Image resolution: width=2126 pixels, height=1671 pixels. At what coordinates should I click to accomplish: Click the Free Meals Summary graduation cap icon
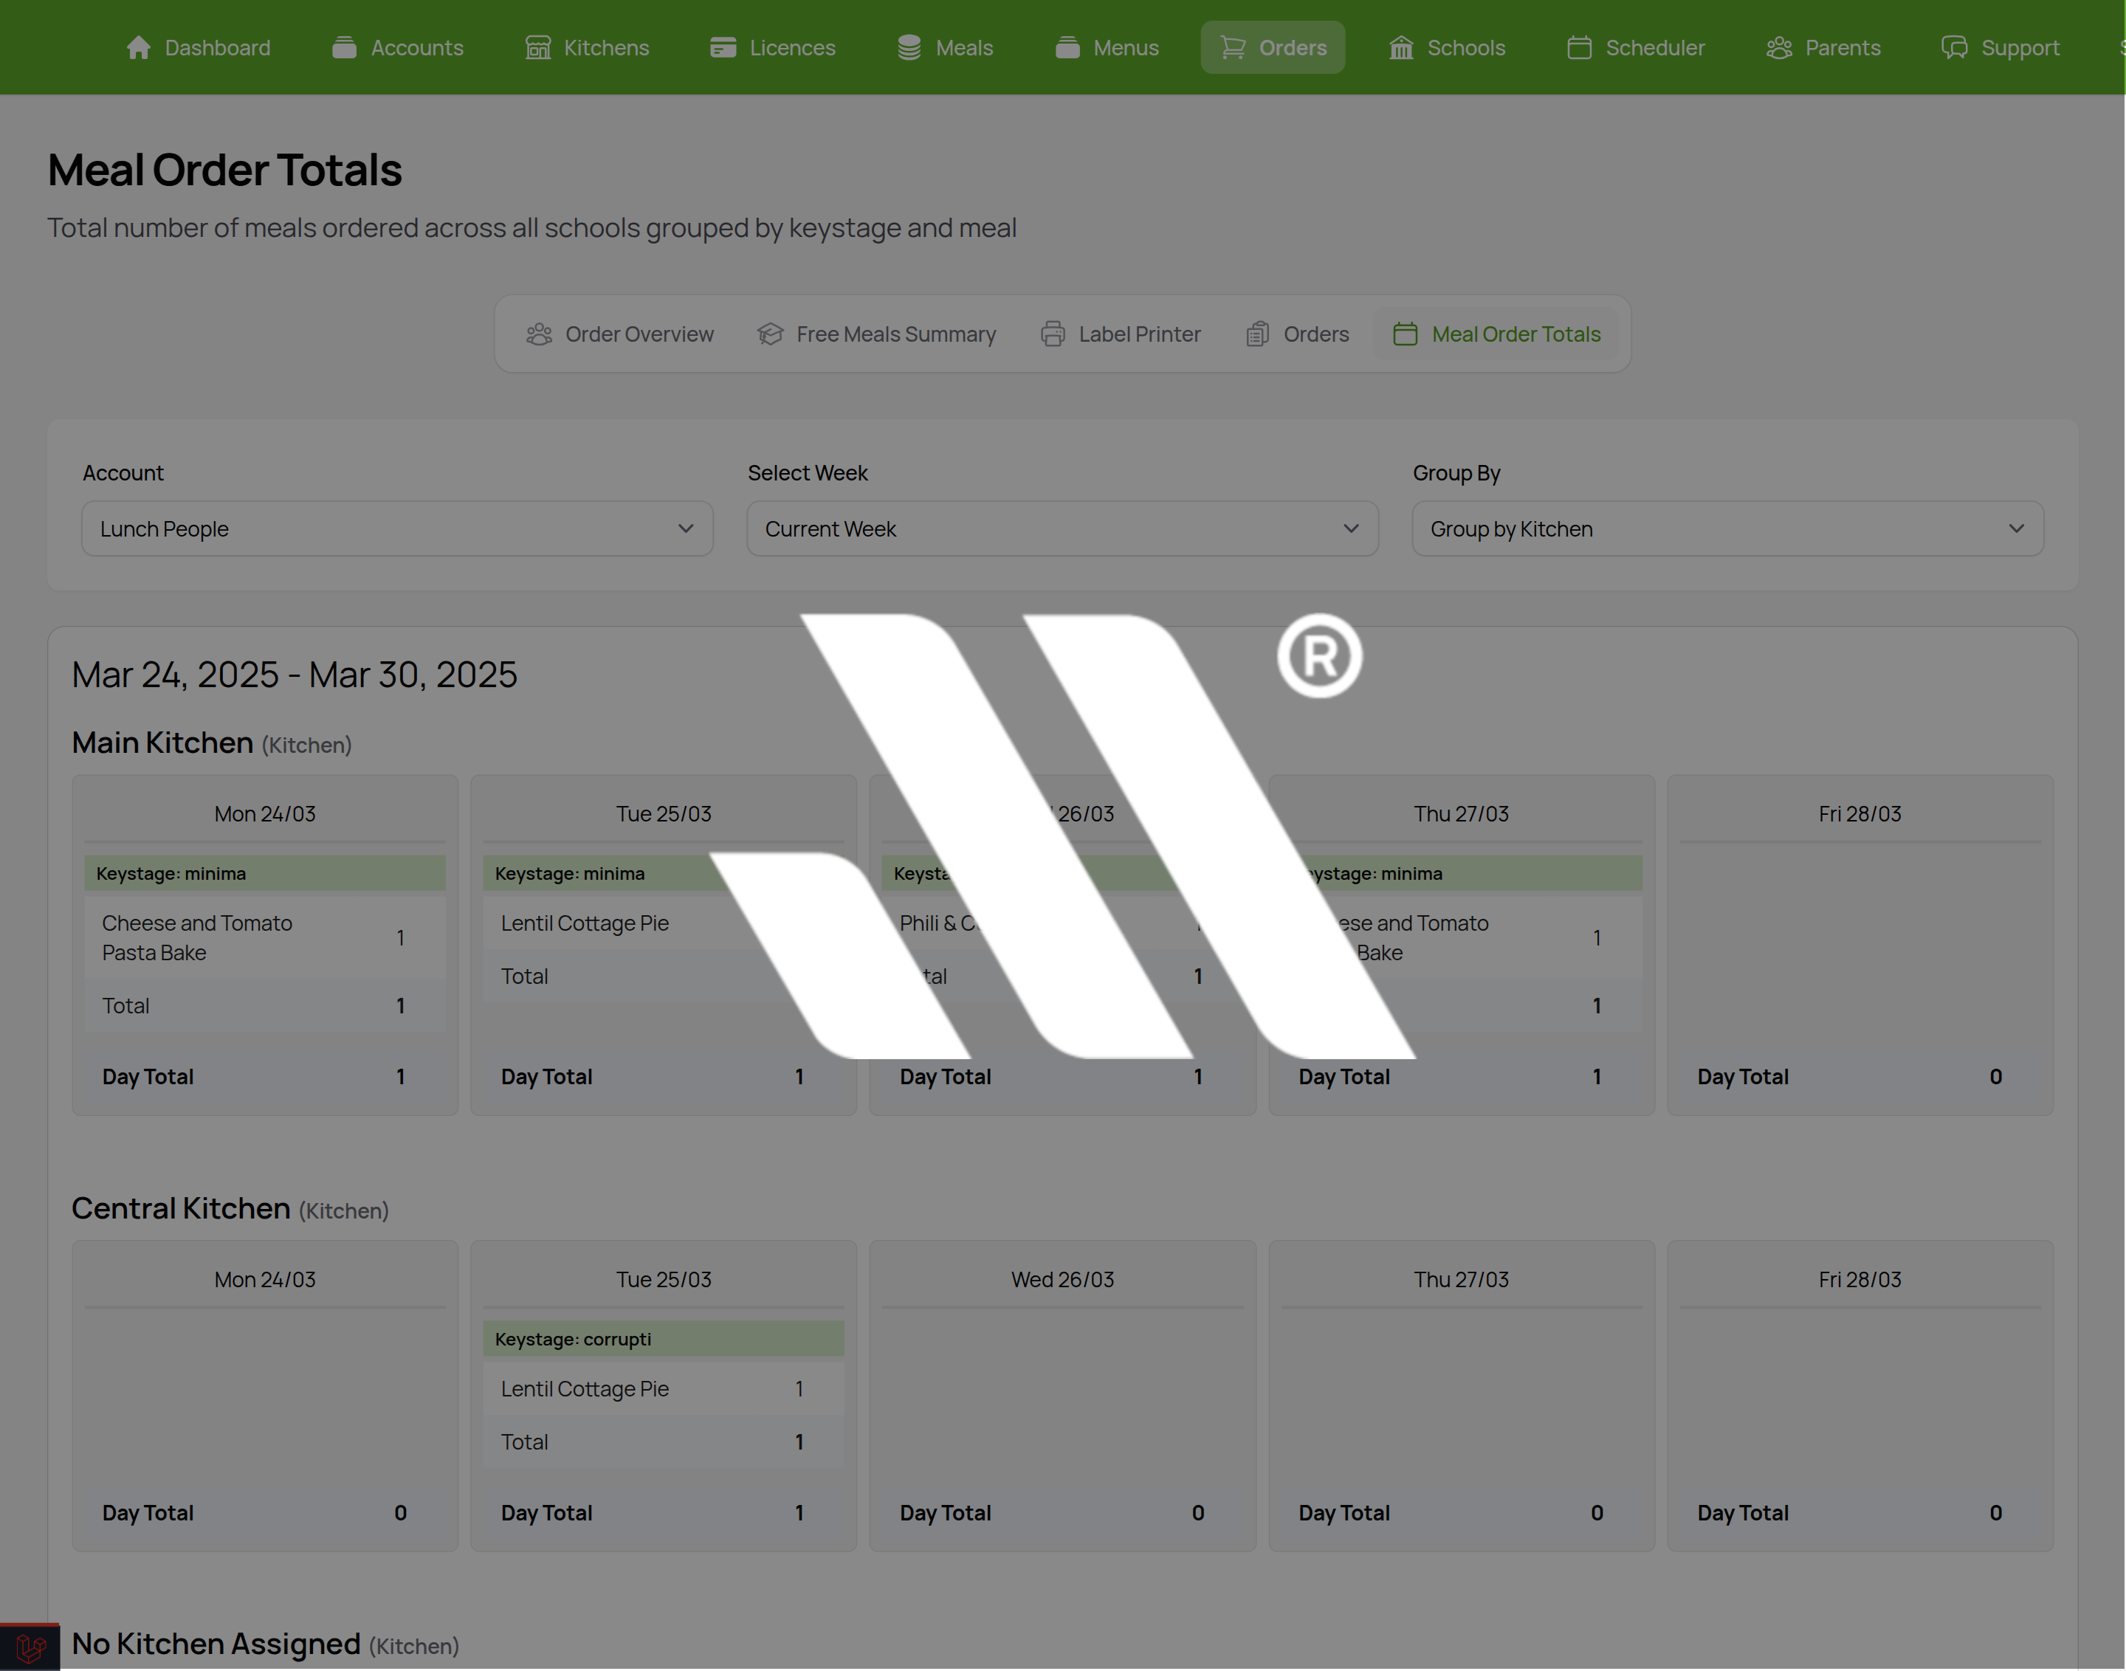click(x=770, y=334)
